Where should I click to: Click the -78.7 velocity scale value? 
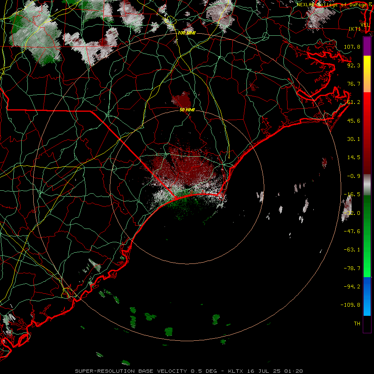(352, 268)
